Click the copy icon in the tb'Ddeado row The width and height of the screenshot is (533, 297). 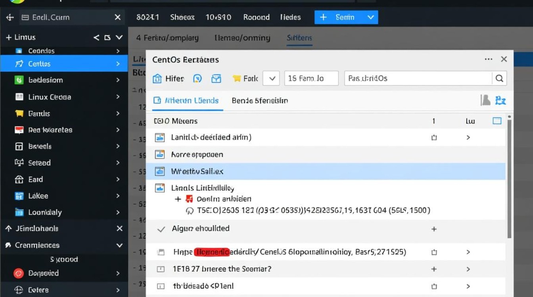click(x=434, y=286)
